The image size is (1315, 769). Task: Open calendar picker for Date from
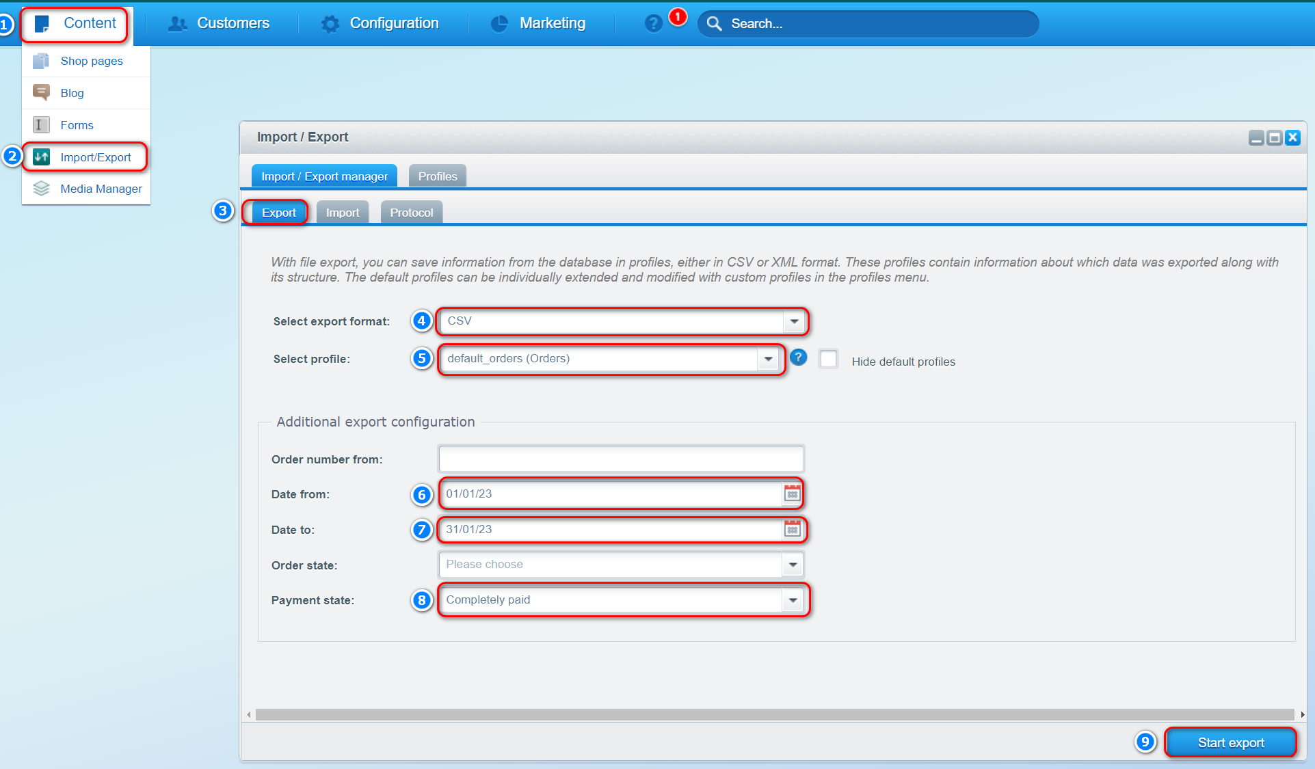point(792,494)
